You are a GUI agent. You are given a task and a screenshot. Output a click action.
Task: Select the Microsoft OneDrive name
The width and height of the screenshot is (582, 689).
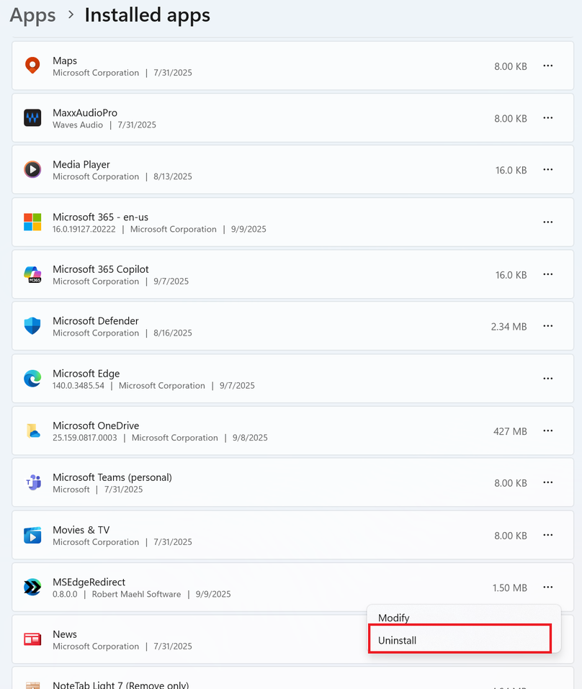click(x=96, y=425)
